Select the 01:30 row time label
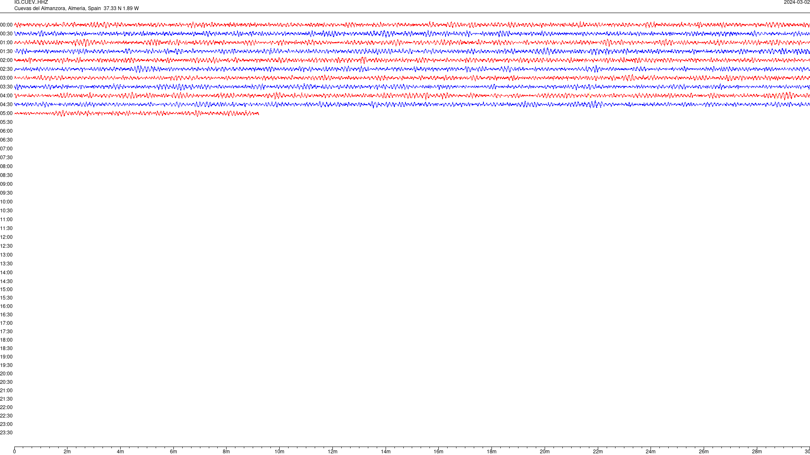The image size is (810, 455). tap(6, 51)
